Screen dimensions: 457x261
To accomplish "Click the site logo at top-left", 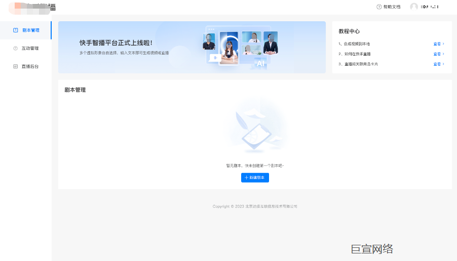I will click(32, 8).
